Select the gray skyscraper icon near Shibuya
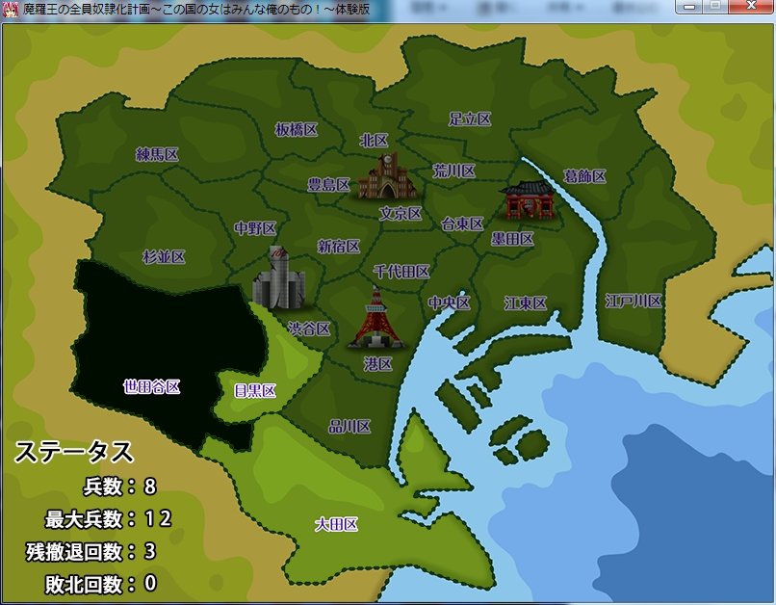 pyautogui.click(x=278, y=277)
